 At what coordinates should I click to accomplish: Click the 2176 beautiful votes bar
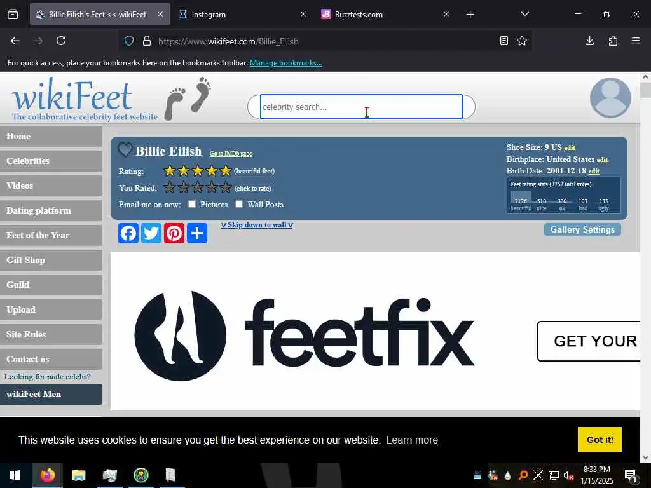(521, 197)
